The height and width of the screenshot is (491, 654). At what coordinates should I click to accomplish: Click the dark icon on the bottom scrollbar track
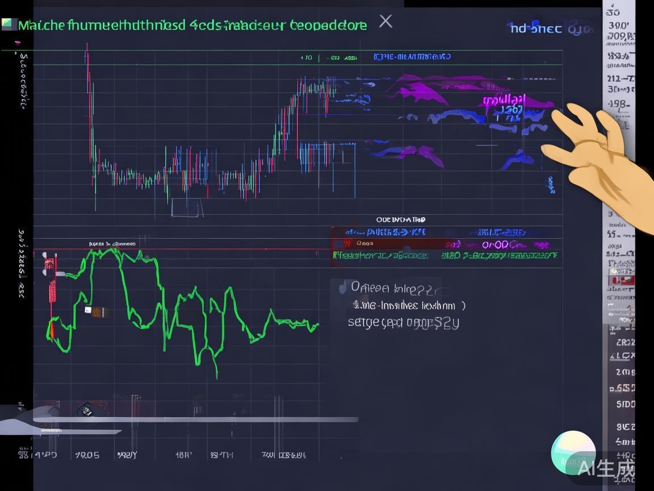click(x=86, y=409)
